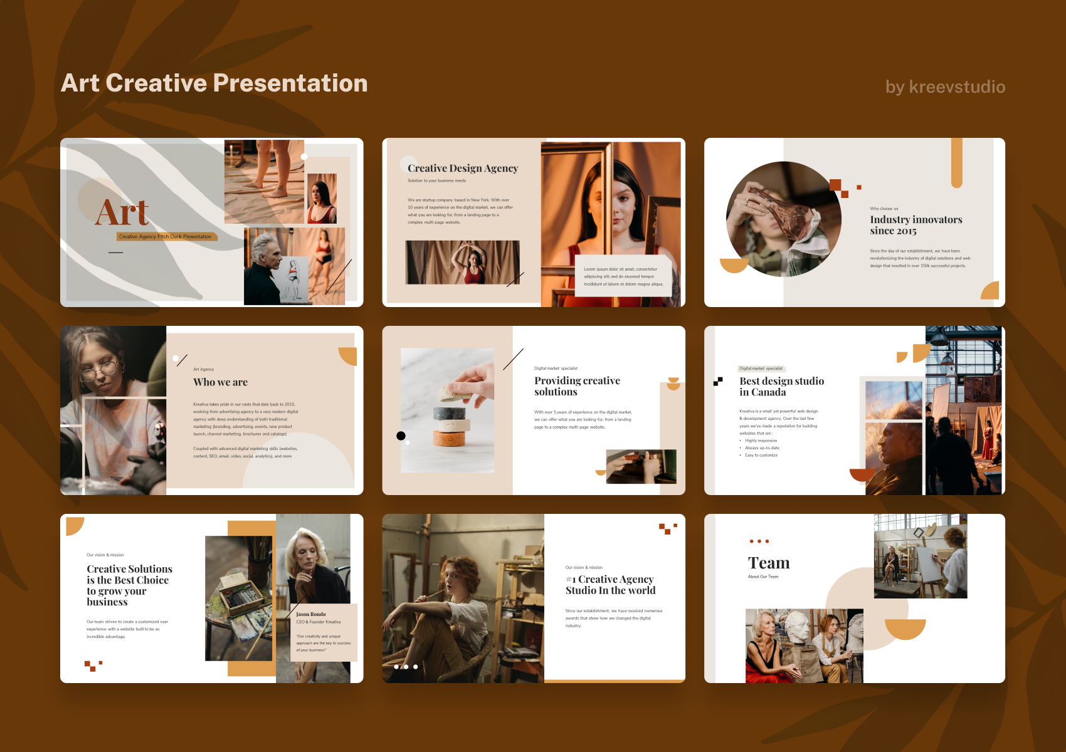Toggle the white dot indicator on the Who we are slide
This screenshot has height=752, width=1066.
click(x=174, y=357)
